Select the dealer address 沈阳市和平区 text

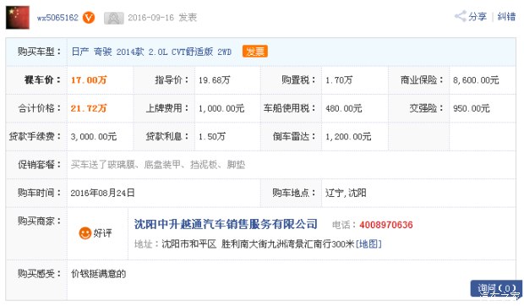click(x=189, y=244)
